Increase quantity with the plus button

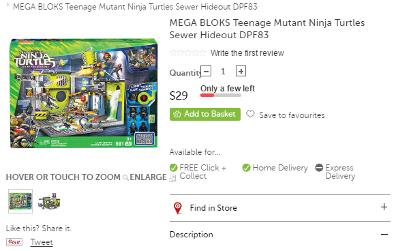pos(241,71)
